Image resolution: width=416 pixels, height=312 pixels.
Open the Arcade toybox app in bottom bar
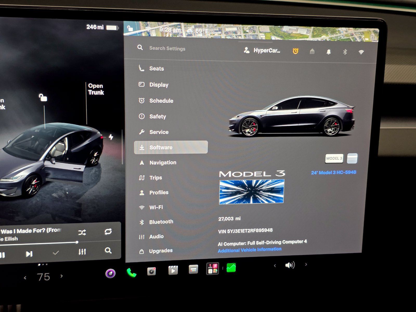tap(212, 269)
